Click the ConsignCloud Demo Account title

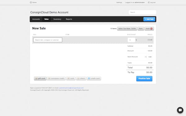point(49,12)
